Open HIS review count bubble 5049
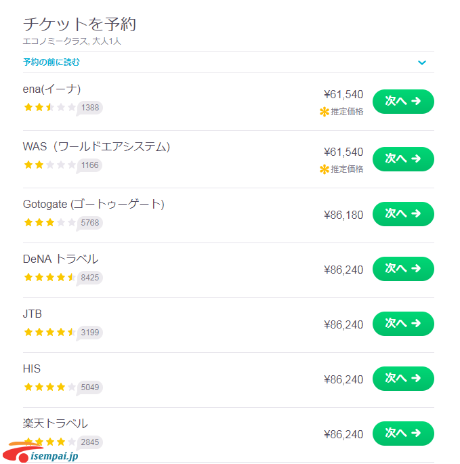 coord(89,387)
